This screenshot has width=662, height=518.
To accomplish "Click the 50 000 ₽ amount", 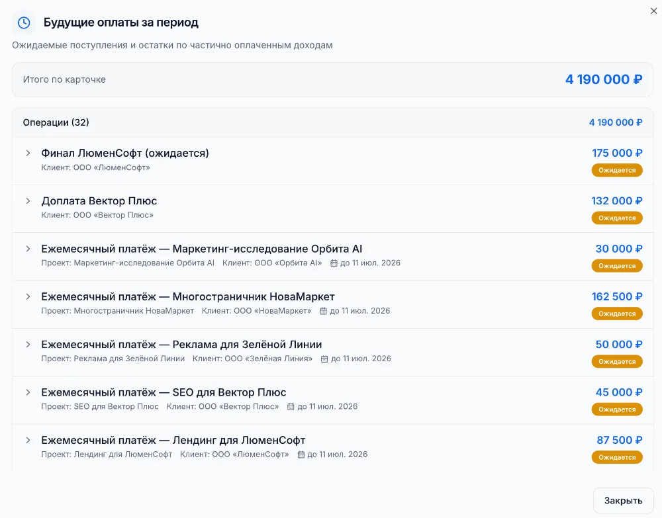I will pyautogui.click(x=619, y=345).
